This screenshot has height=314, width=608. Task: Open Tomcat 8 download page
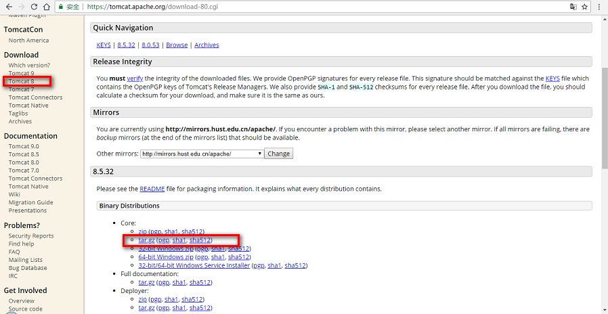pos(21,81)
